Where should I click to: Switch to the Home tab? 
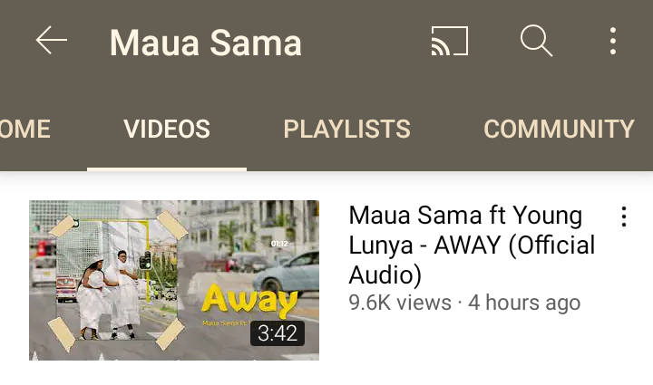[x=25, y=129]
